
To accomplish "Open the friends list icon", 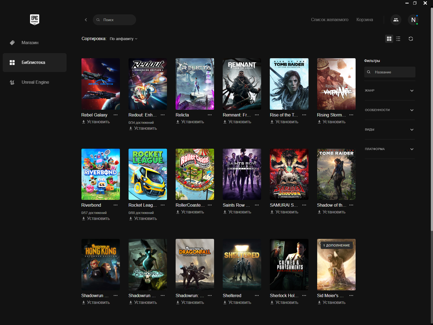I will pos(396,20).
